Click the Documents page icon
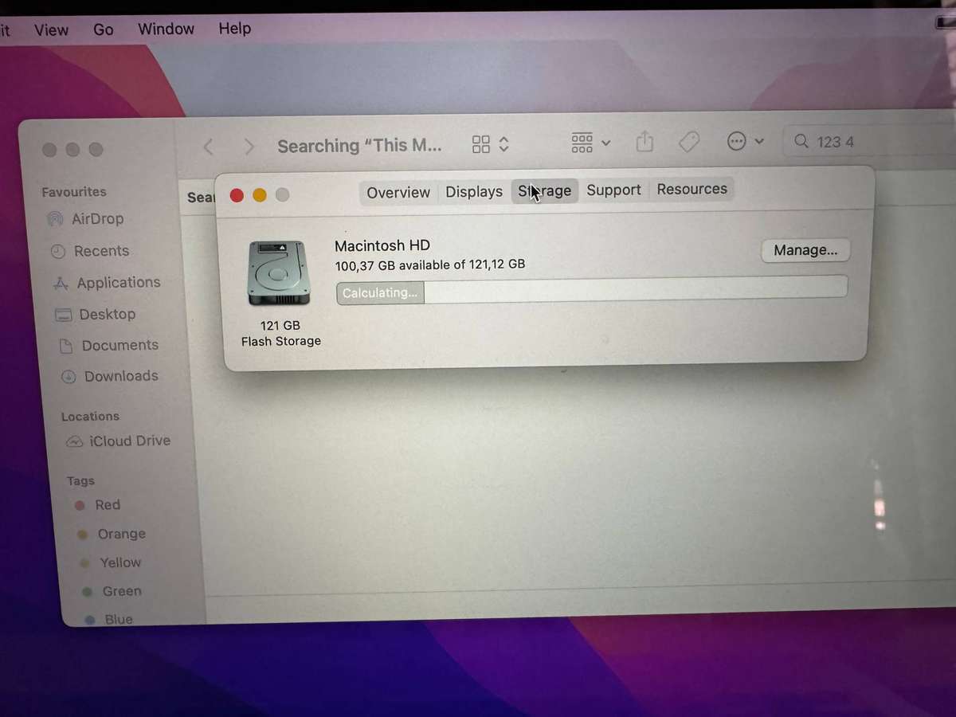 coord(67,346)
